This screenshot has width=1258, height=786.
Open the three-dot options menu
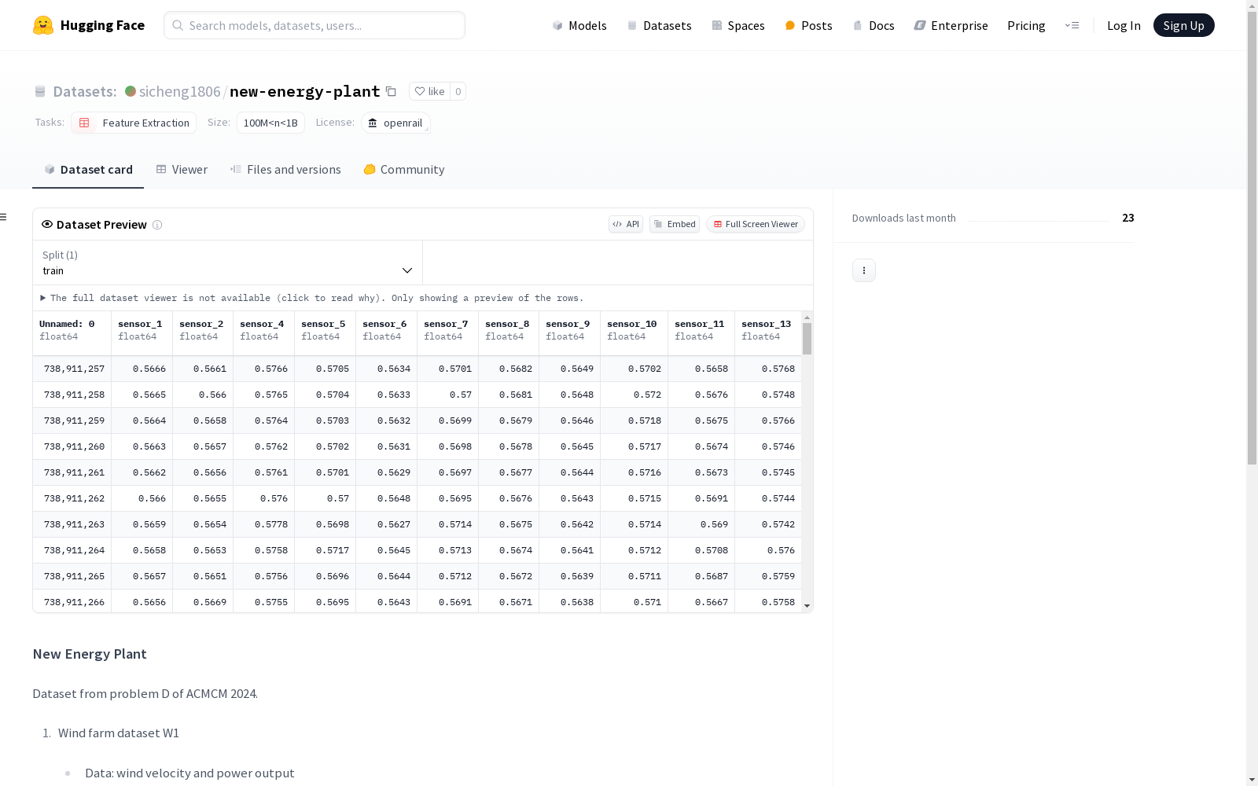tap(864, 270)
